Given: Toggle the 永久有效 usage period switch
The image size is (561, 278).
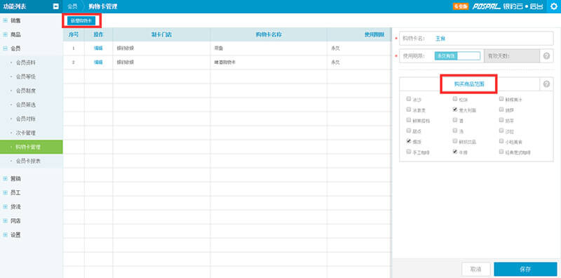Looking at the screenshot, I should coord(457,56).
